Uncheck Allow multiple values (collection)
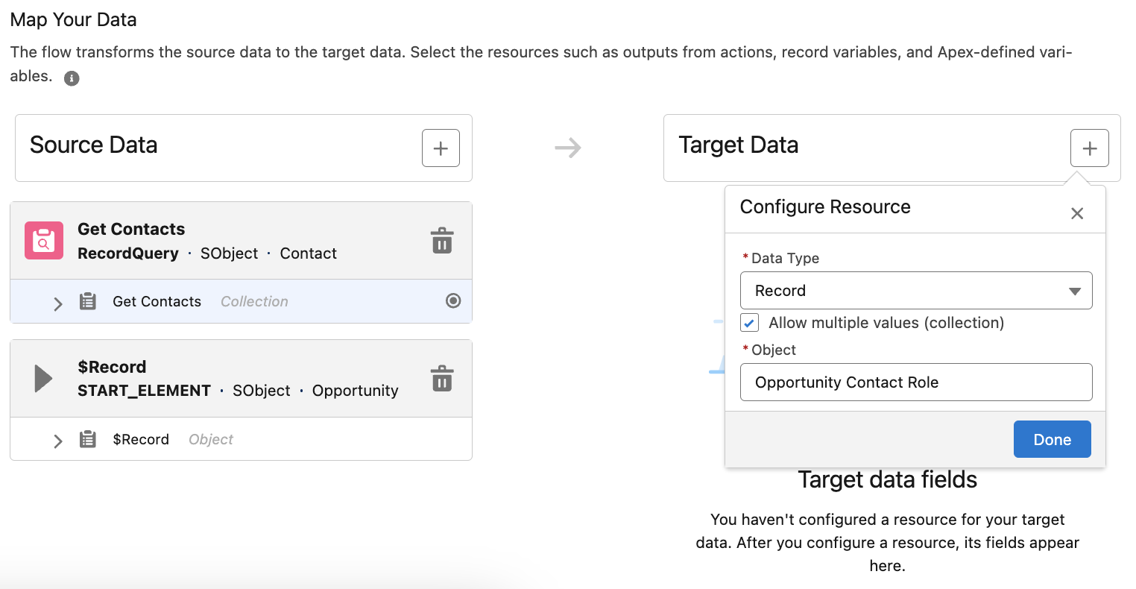This screenshot has width=1136, height=589. coord(750,323)
